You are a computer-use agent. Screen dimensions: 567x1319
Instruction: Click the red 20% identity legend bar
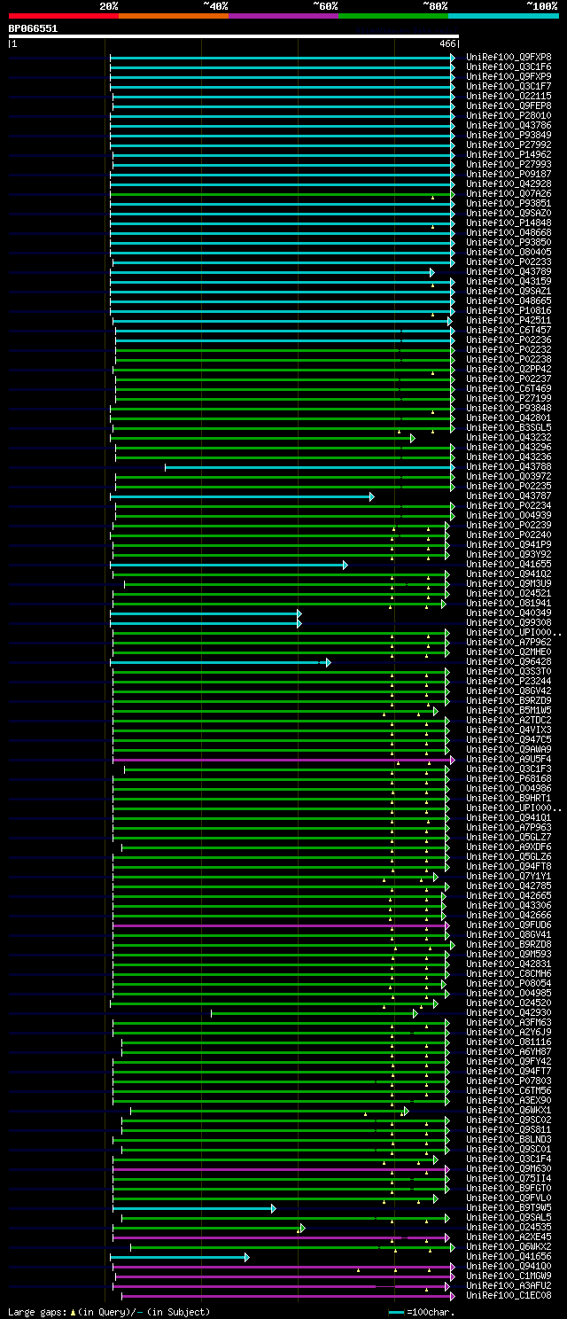[x=64, y=16]
